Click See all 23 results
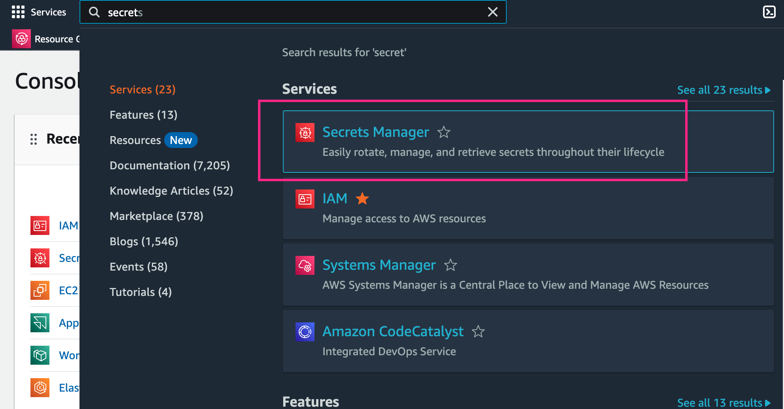Viewport: 784px width, 409px height. (x=724, y=90)
